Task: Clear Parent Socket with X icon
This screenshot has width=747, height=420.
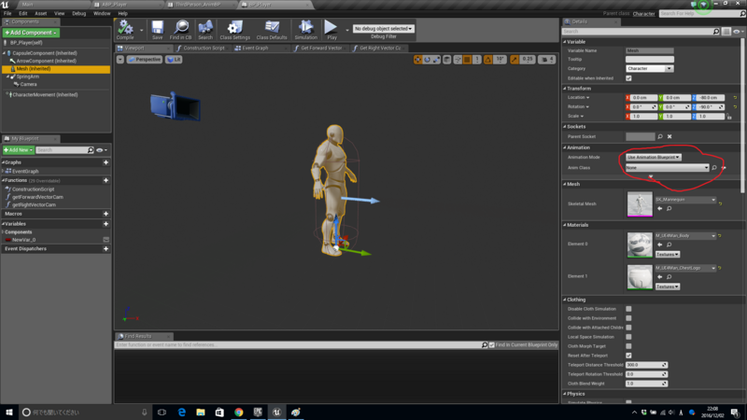Action: pyautogui.click(x=669, y=136)
